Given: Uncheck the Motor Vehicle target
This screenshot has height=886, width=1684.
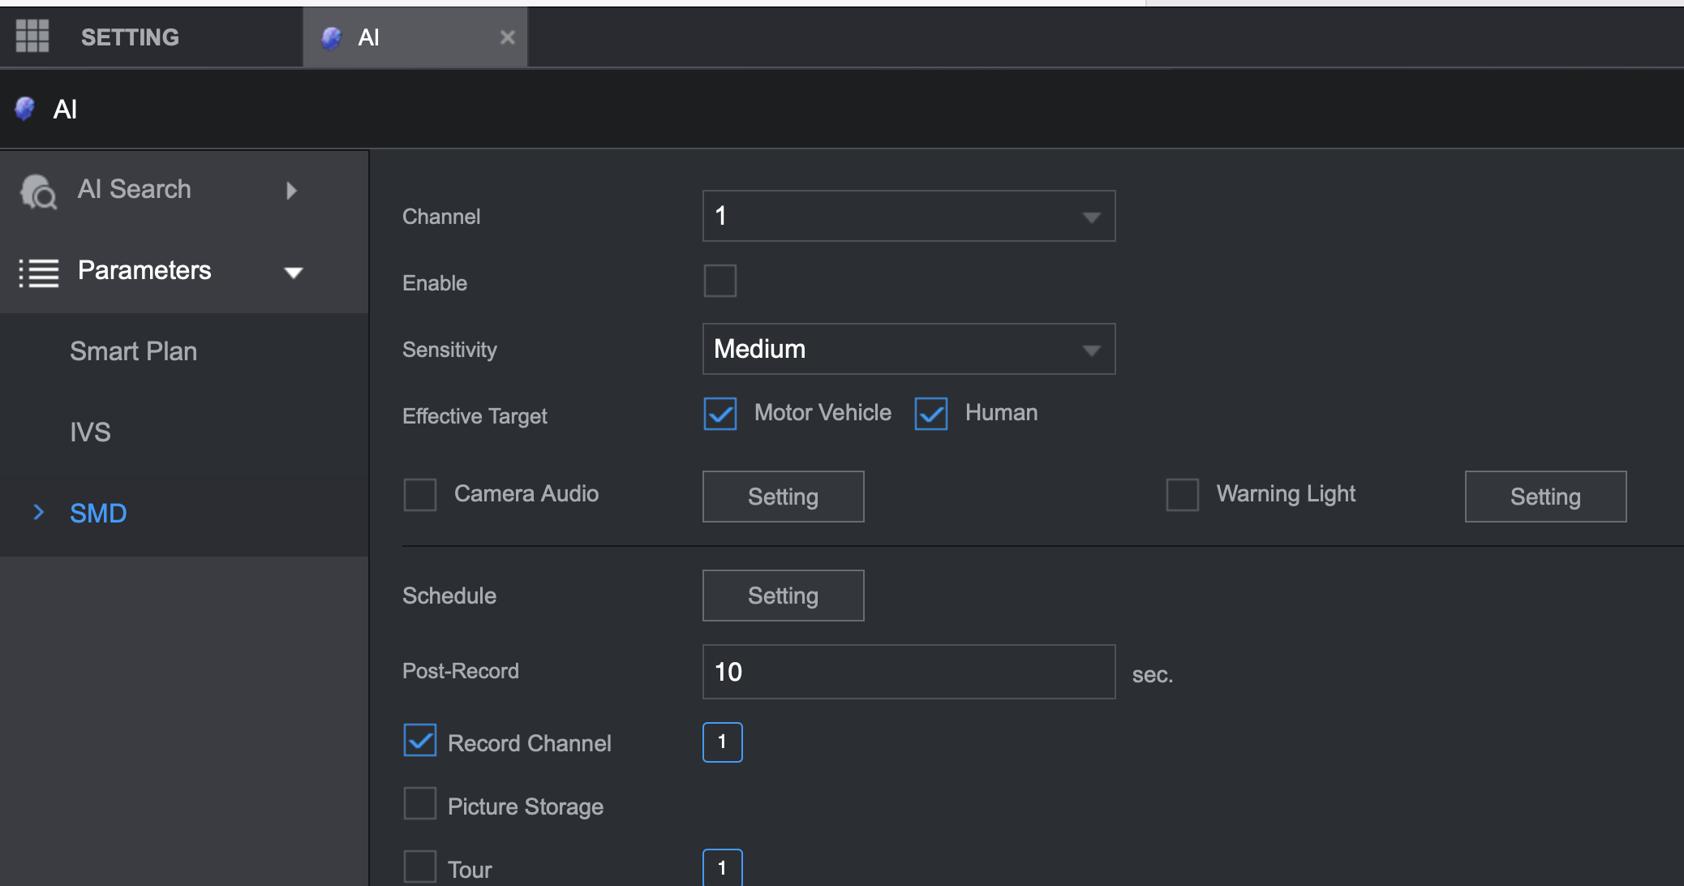Looking at the screenshot, I should tap(720, 414).
